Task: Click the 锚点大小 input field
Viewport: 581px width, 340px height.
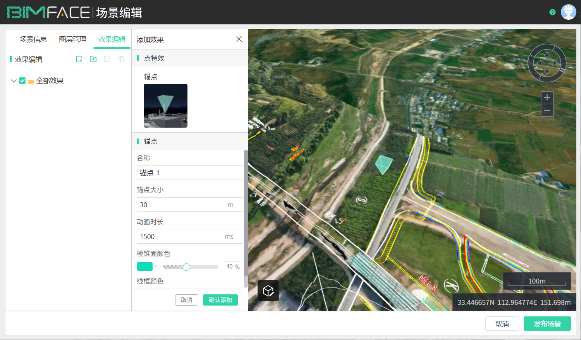Action: click(182, 205)
